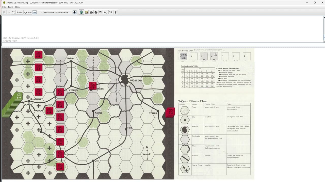Click the camera icon beside overview icon
This screenshot has width=325, height=182.
point(91,12)
